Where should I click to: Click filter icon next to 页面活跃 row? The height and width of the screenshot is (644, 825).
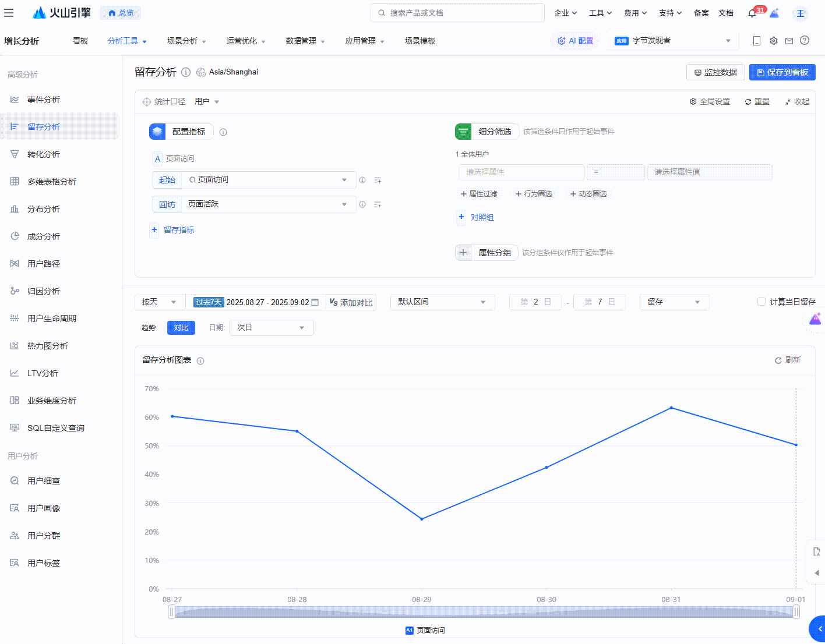[378, 204]
